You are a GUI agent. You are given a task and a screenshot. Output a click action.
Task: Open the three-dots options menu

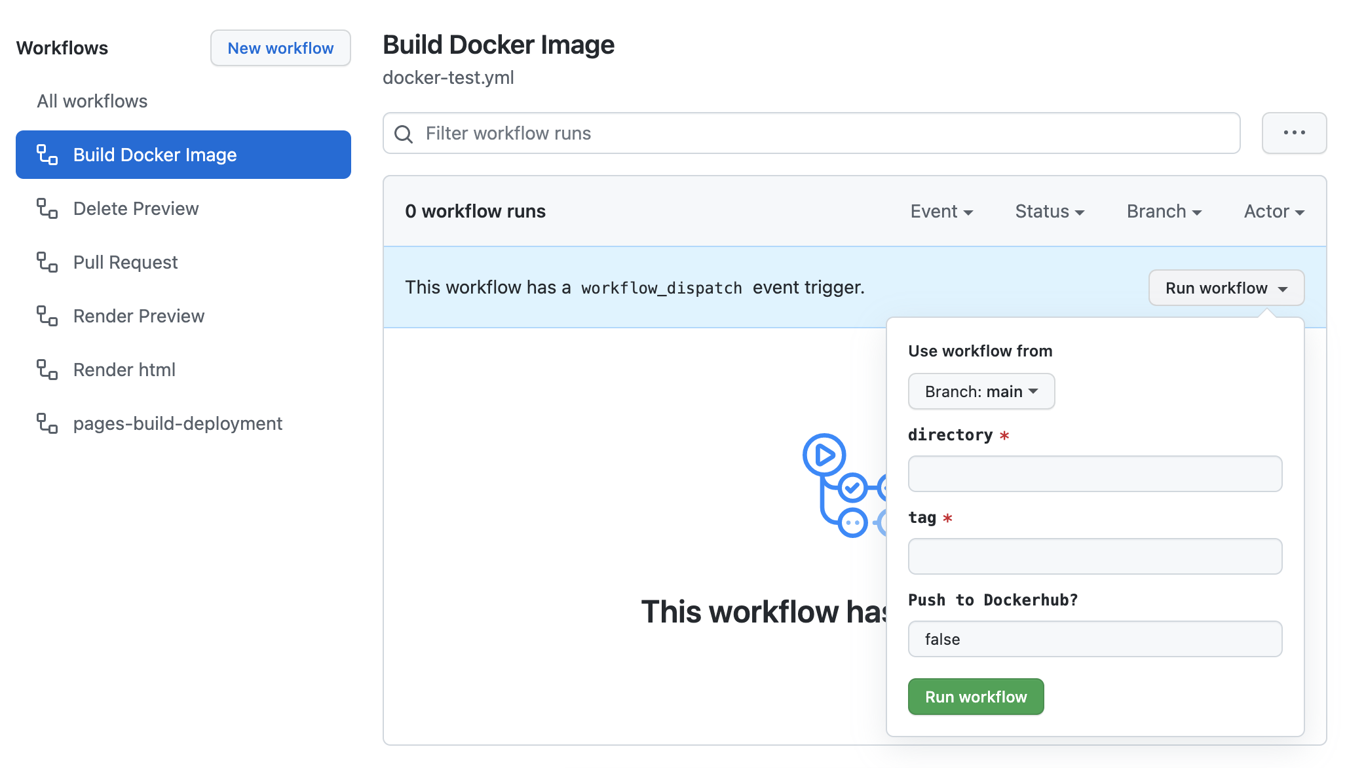click(1294, 133)
